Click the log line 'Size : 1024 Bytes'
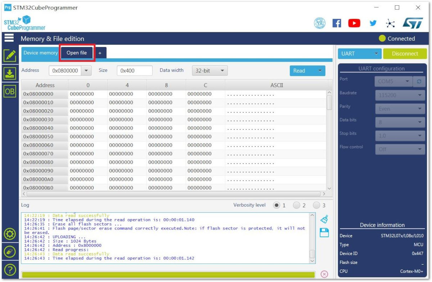Screen dimensions: 432x282 [x=60, y=241]
